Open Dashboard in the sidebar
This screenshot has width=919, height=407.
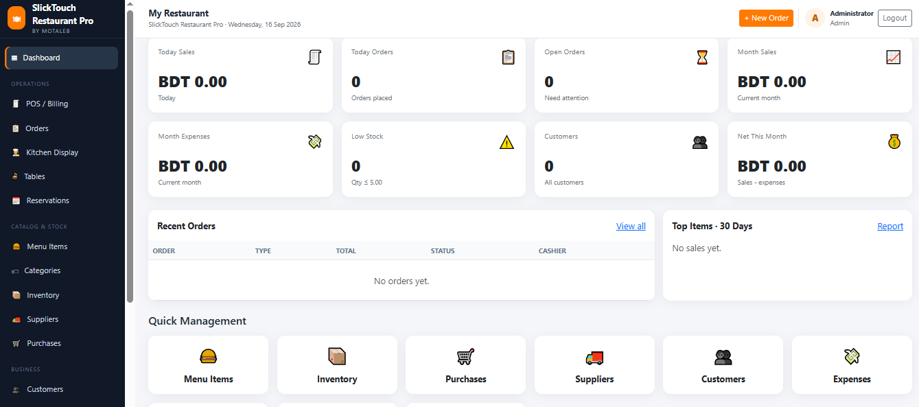[x=62, y=58]
